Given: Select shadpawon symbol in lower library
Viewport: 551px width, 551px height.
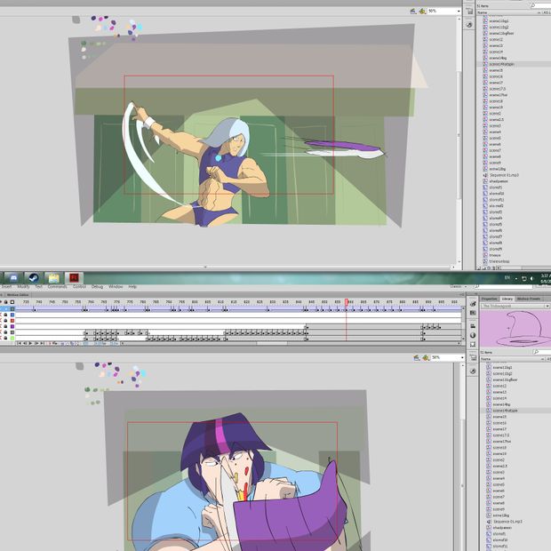Looking at the screenshot, I should point(502,528).
